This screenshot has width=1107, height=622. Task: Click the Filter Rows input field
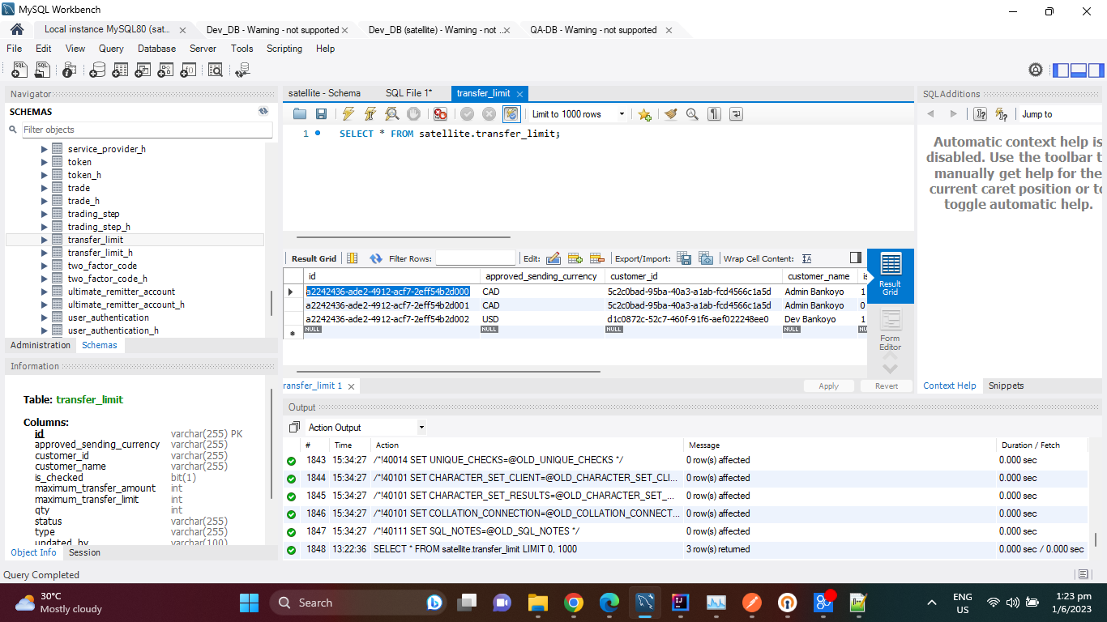tap(476, 258)
